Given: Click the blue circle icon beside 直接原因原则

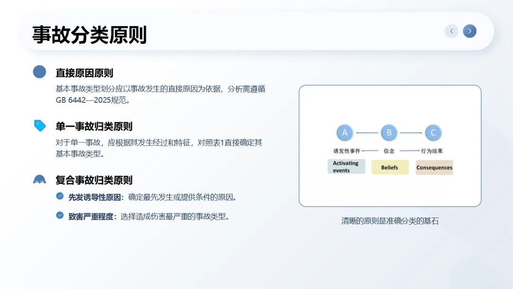Looking at the screenshot, I should coord(39,72).
